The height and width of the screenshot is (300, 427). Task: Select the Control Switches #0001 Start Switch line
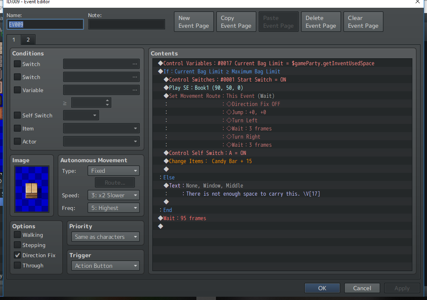(282, 79)
